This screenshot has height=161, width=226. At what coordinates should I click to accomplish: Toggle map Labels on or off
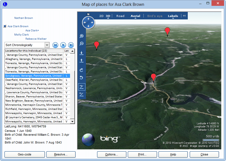[173, 16]
